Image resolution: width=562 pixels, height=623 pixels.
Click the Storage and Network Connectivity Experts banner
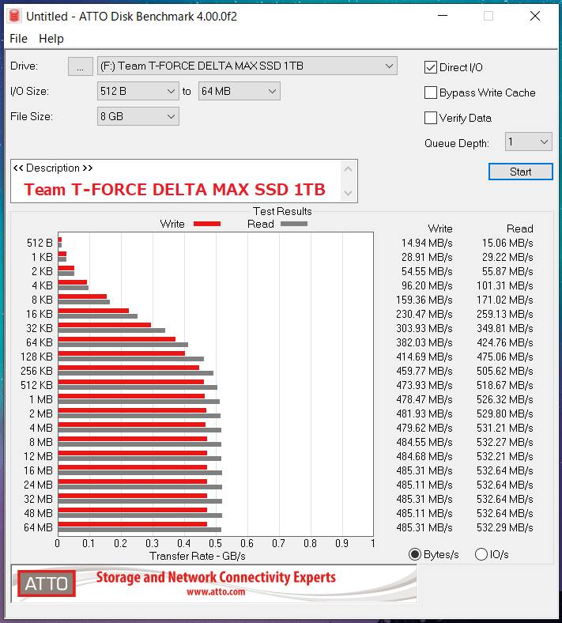[216, 577]
